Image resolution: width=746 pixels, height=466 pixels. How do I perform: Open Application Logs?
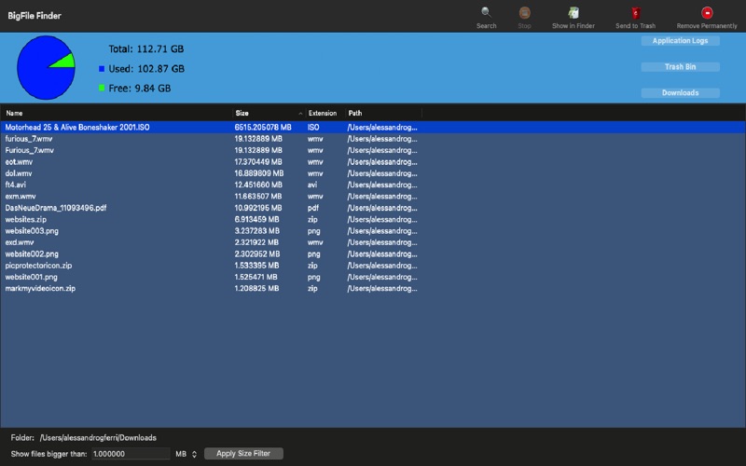(x=680, y=41)
